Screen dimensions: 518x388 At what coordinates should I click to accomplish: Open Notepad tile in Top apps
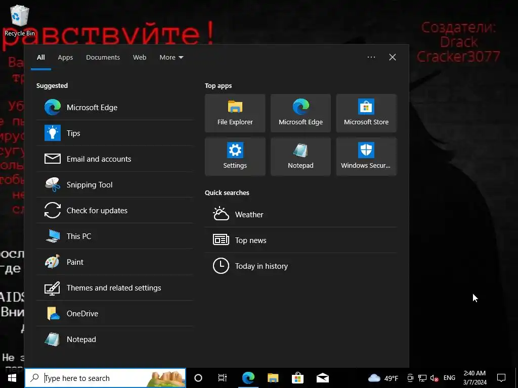[x=300, y=157]
